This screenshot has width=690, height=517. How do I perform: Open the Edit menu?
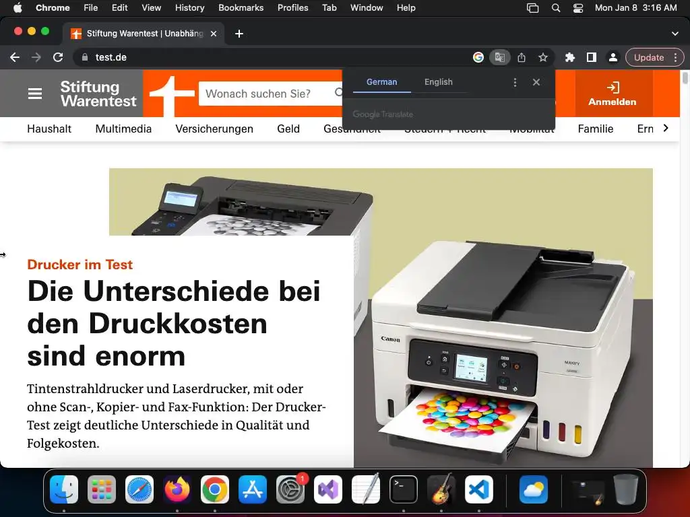119,7
